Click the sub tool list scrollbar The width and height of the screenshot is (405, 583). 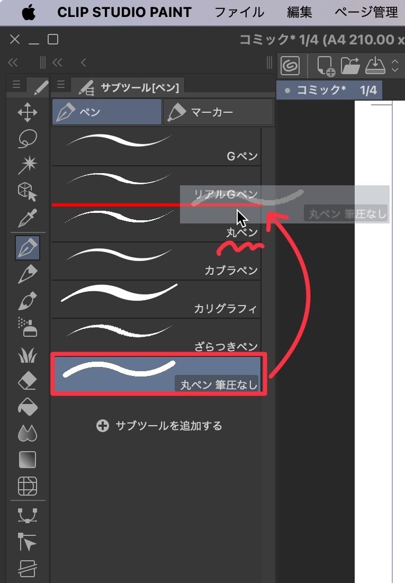(x=268, y=261)
